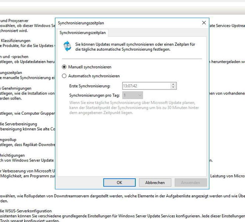Click the synchronization icon in the dialog
The image size is (245, 222).
point(67,46)
